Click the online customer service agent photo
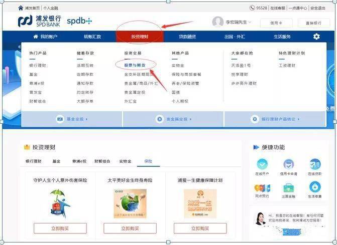Image resolution: width=337 pixels, height=245 pixels. (x=260, y=218)
